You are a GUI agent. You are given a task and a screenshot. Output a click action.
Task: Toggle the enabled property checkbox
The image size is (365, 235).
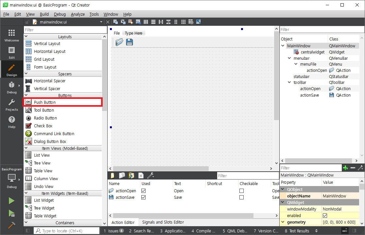click(325, 215)
